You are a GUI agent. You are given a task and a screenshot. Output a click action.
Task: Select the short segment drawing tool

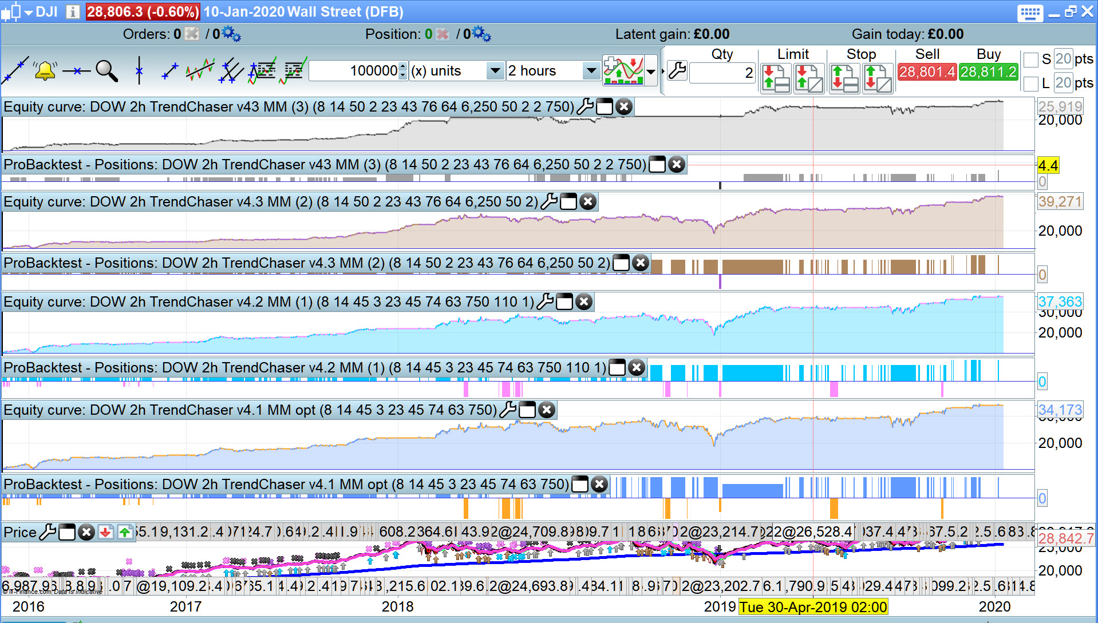(170, 71)
